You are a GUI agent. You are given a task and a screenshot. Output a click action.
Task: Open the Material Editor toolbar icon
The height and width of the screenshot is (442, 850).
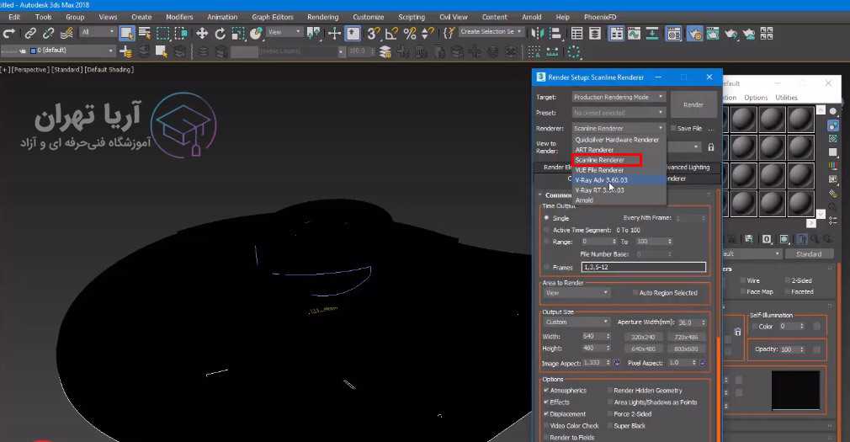[674, 34]
